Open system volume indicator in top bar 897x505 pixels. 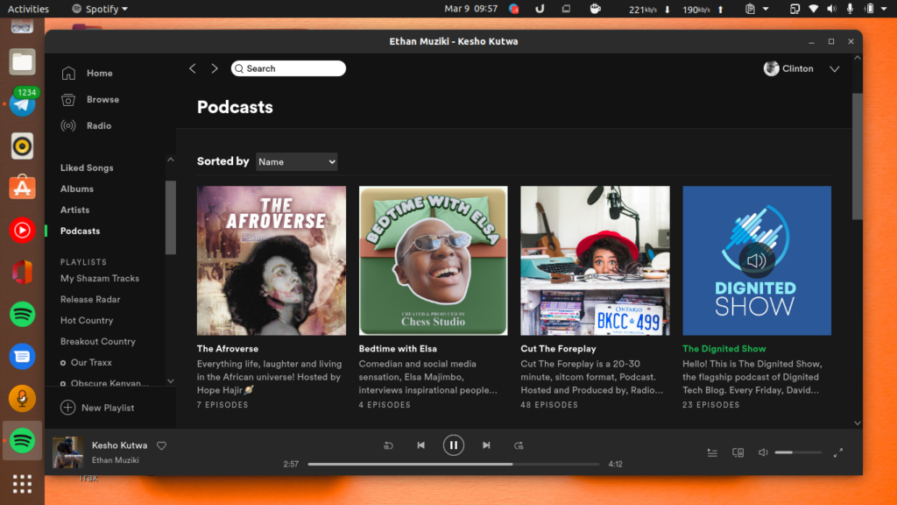coord(832,9)
